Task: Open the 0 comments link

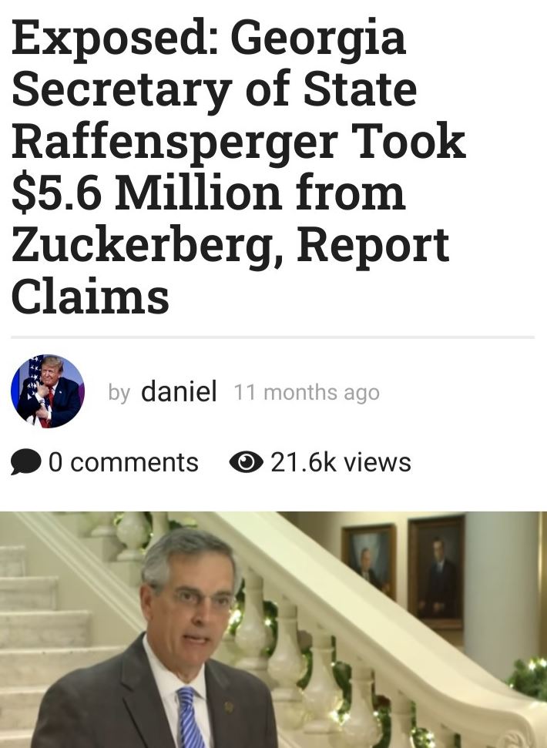Action: [x=123, y=461]
